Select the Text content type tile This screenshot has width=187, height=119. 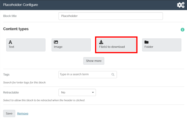pos(26,45)
